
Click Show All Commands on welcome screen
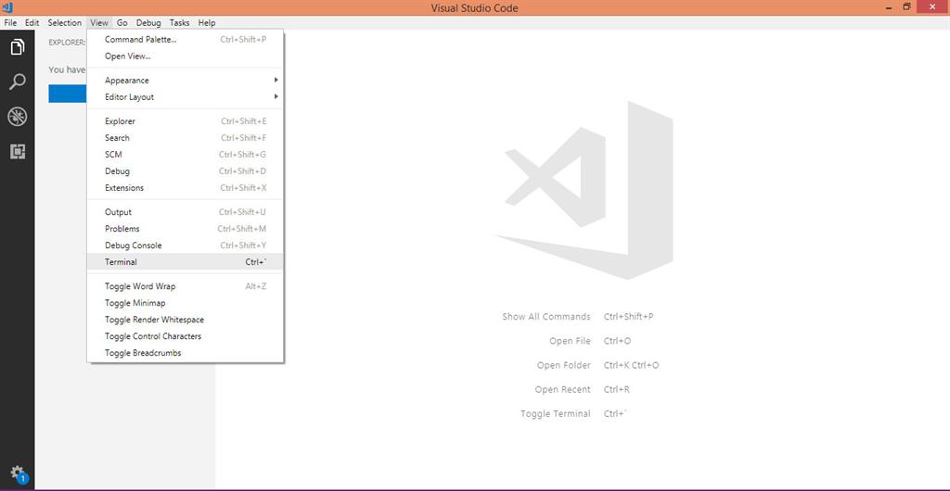click(x=546, y=317)
